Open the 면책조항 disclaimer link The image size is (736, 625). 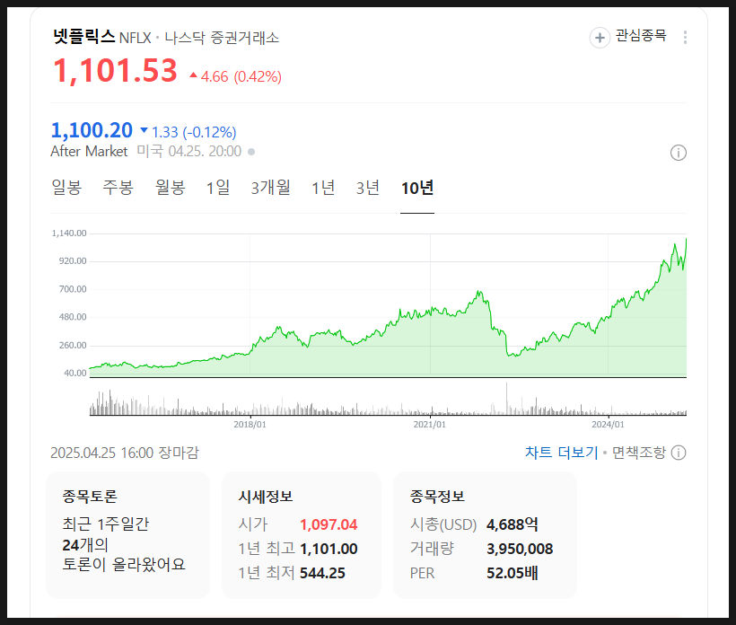pyautogui.click(x=639, y=453)
